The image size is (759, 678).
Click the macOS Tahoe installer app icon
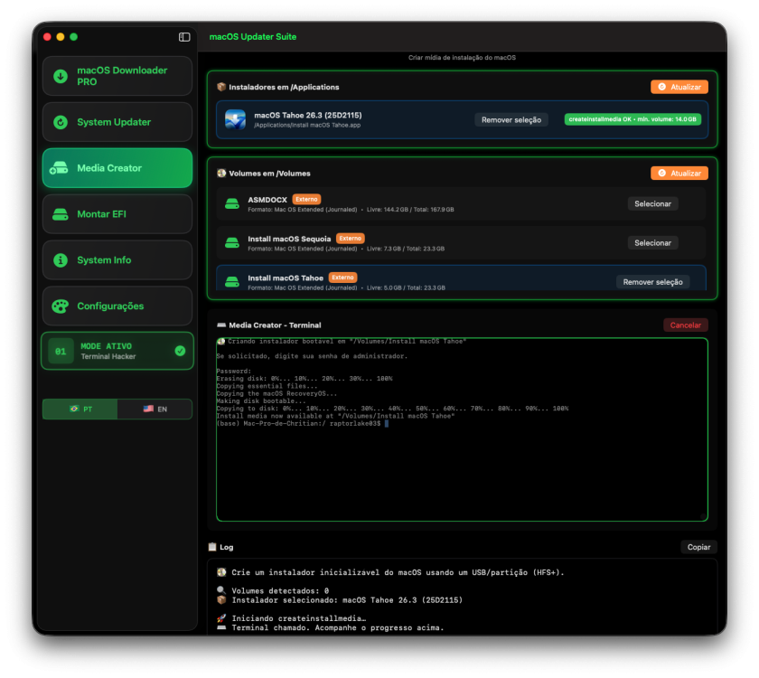pos(235,119)
